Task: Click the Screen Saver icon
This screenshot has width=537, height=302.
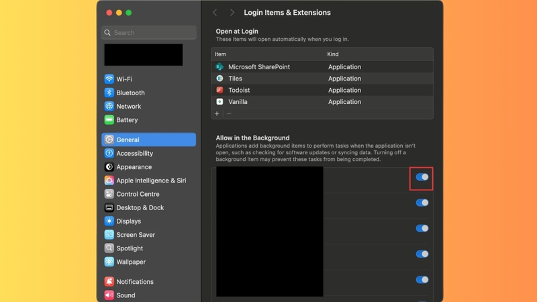Action: (109, 234)
